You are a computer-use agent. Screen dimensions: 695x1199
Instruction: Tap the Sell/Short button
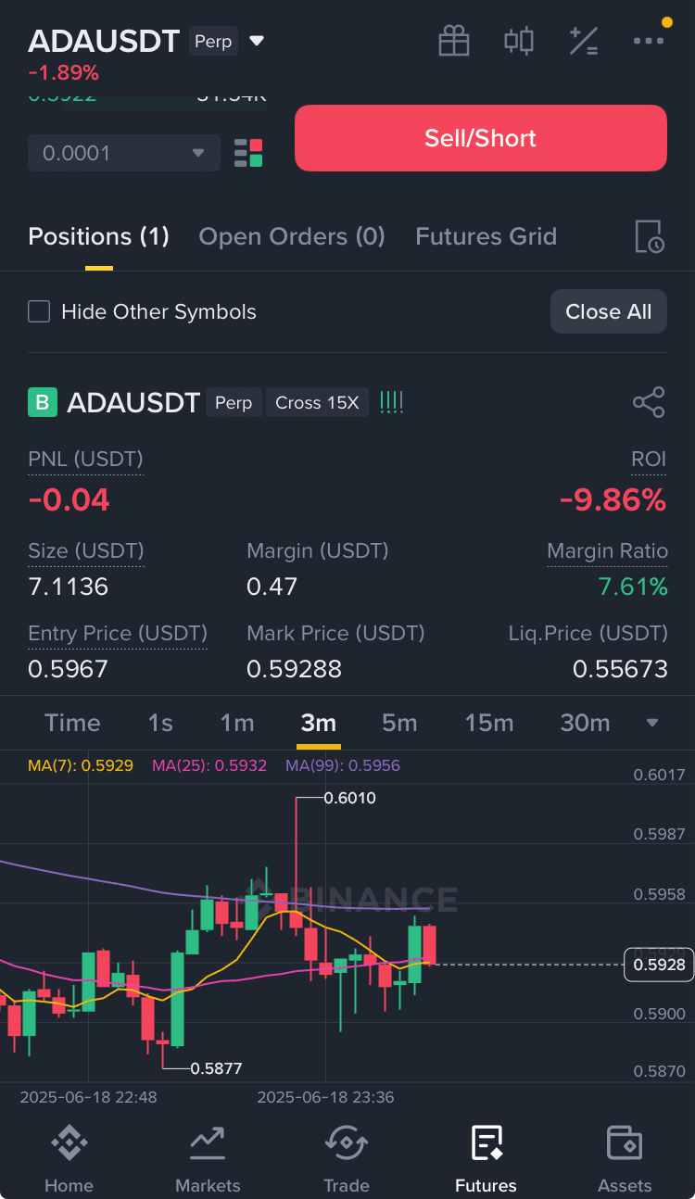[x=481, y=138]
